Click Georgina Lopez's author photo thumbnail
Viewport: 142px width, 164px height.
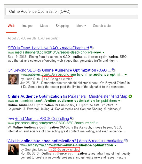pos(13,150)
